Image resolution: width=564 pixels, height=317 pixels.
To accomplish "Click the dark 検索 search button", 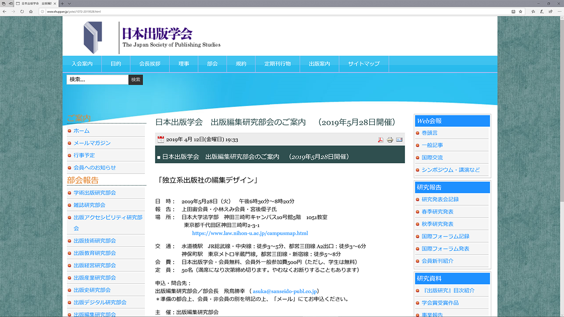I will click(x=136, y=80).
